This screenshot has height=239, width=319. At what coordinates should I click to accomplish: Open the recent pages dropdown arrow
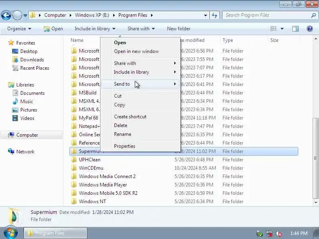coord(25,15)
